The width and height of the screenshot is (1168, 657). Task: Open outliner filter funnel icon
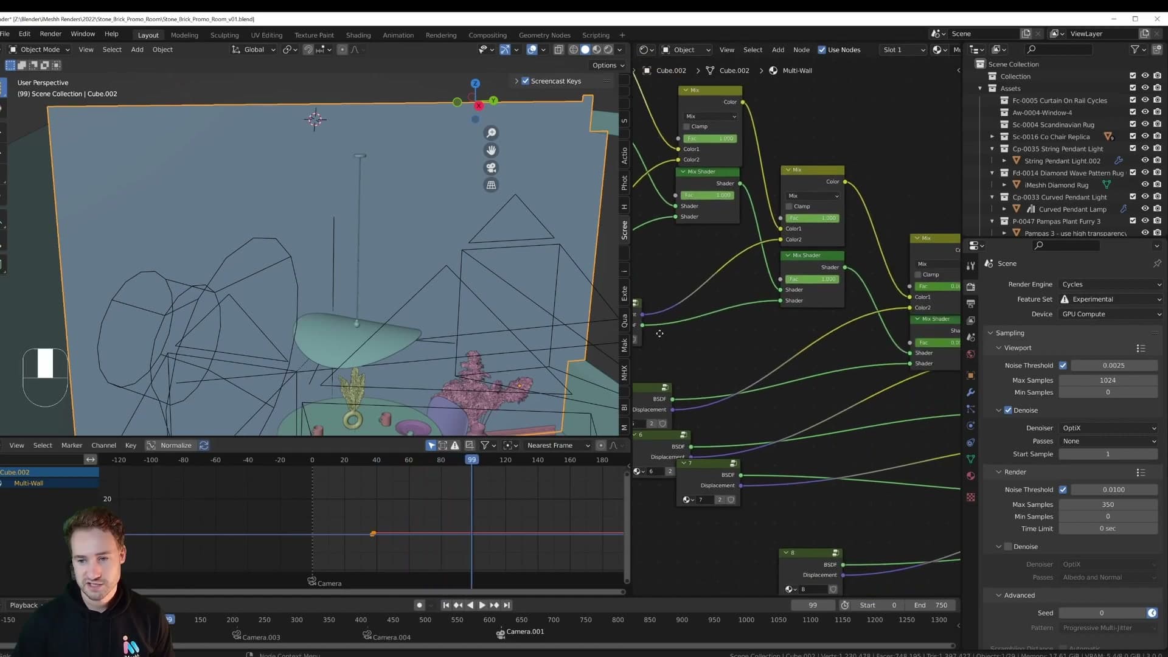[1135, 49]
